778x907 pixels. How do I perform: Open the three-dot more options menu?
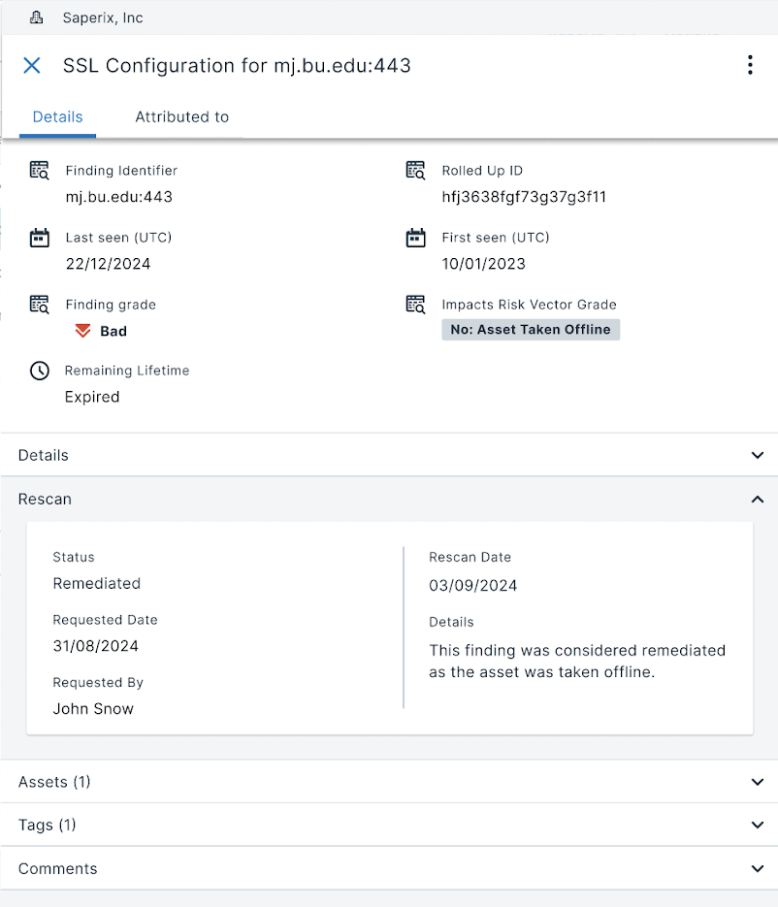[749, 65]
